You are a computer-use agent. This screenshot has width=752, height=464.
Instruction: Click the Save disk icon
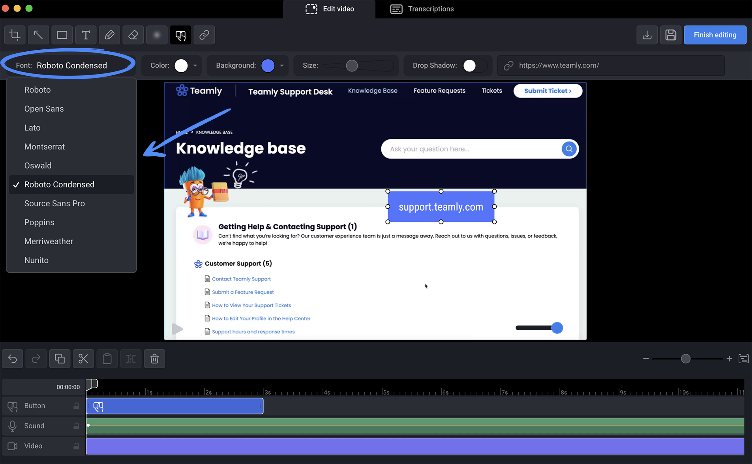(x=671, y=35)
